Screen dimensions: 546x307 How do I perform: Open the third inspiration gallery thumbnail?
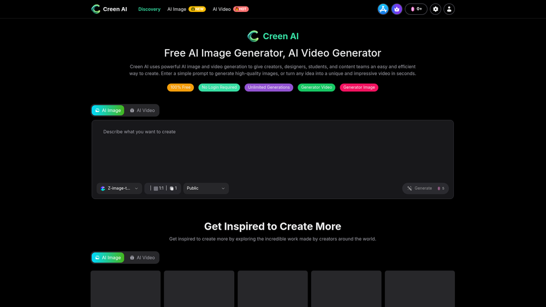point(272,289)
